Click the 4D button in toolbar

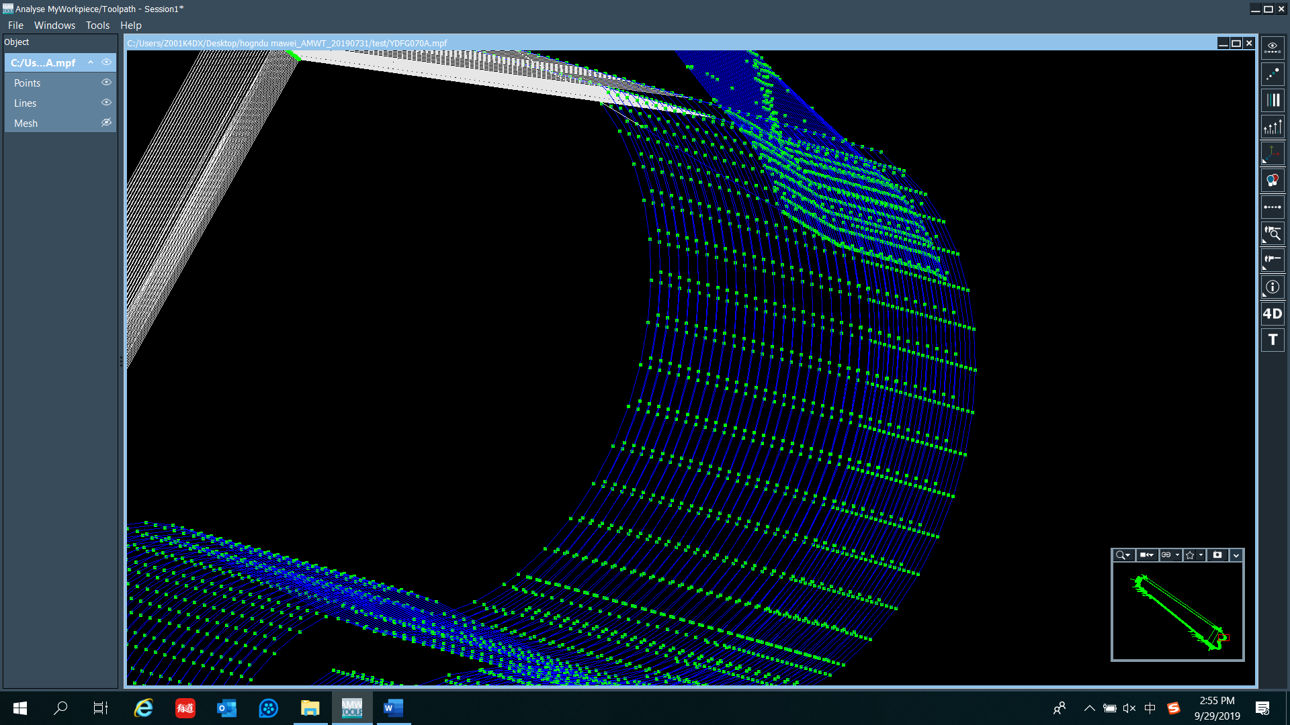(x=1272, y=313)
